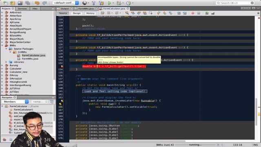Screen dimensions: 261x147
Task: Click error lightbulb hint at line 133
Action: [62, 66]
